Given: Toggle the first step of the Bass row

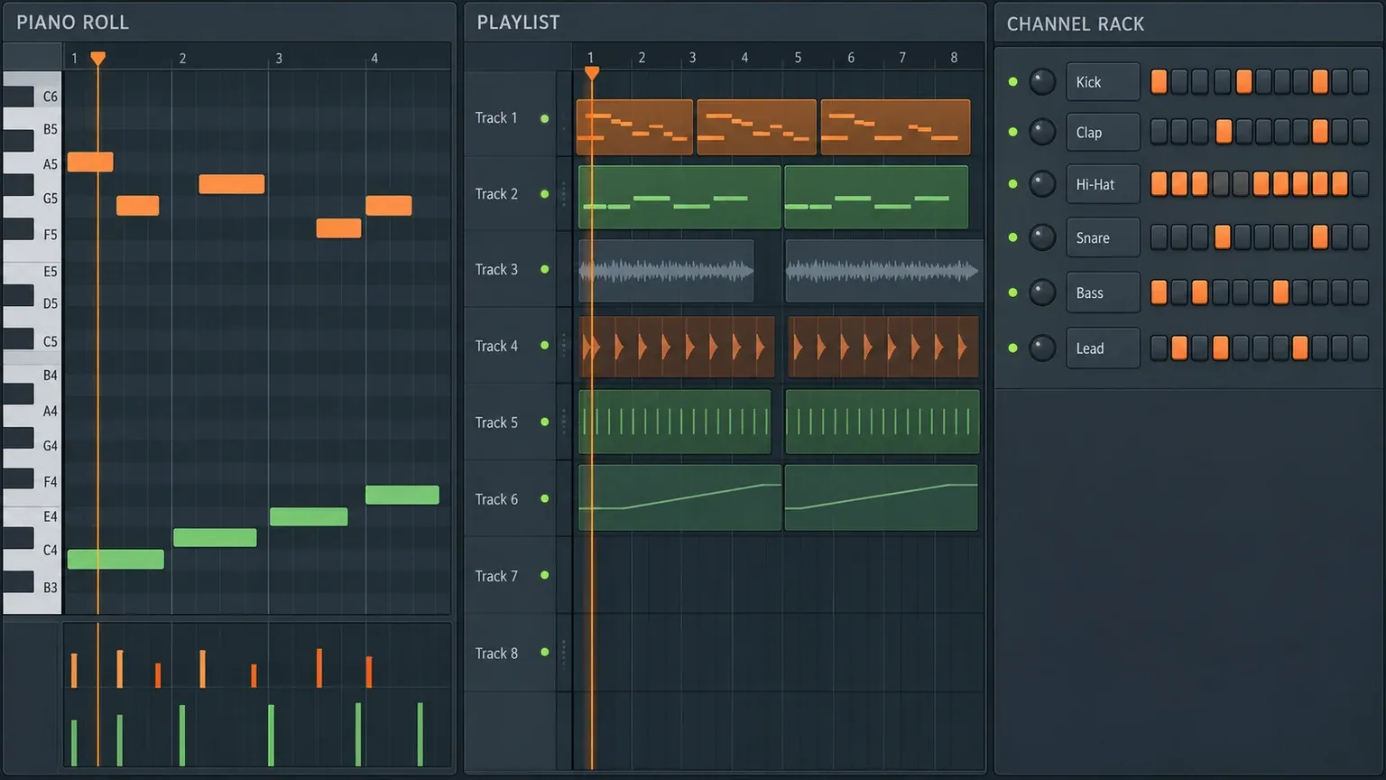Looking at the screenshot, I should coord(1160,292).
